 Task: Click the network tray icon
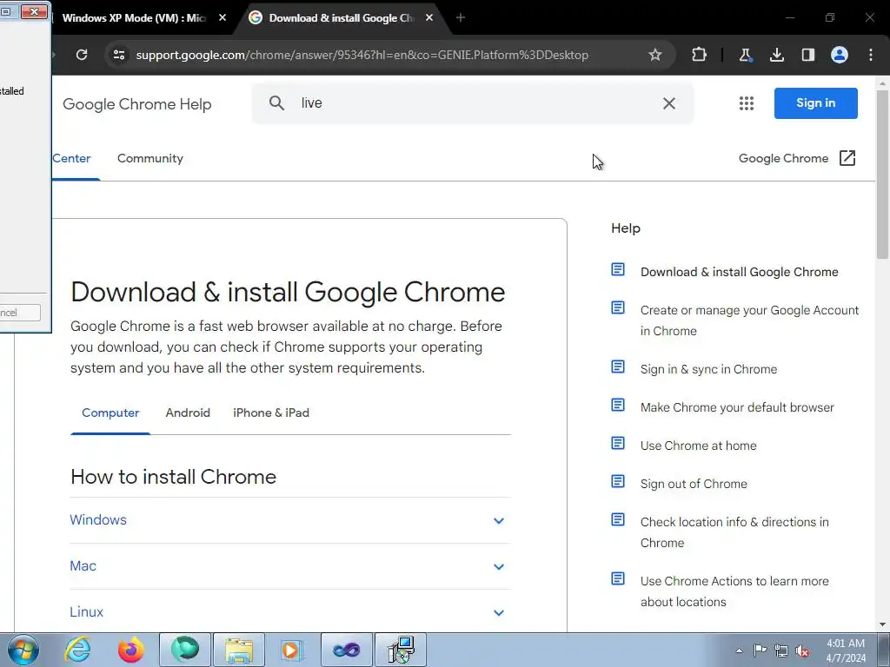click(781, 651)
